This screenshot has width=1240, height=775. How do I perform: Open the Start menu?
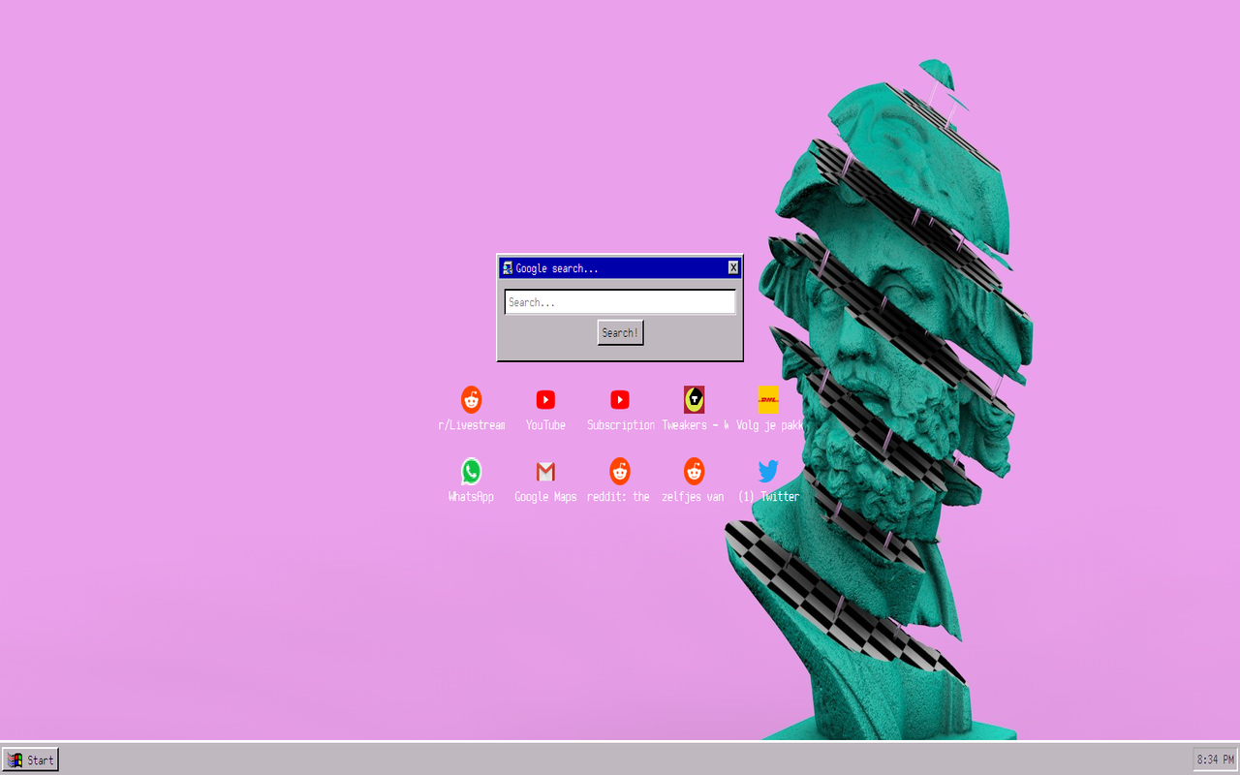click(30, 759)
